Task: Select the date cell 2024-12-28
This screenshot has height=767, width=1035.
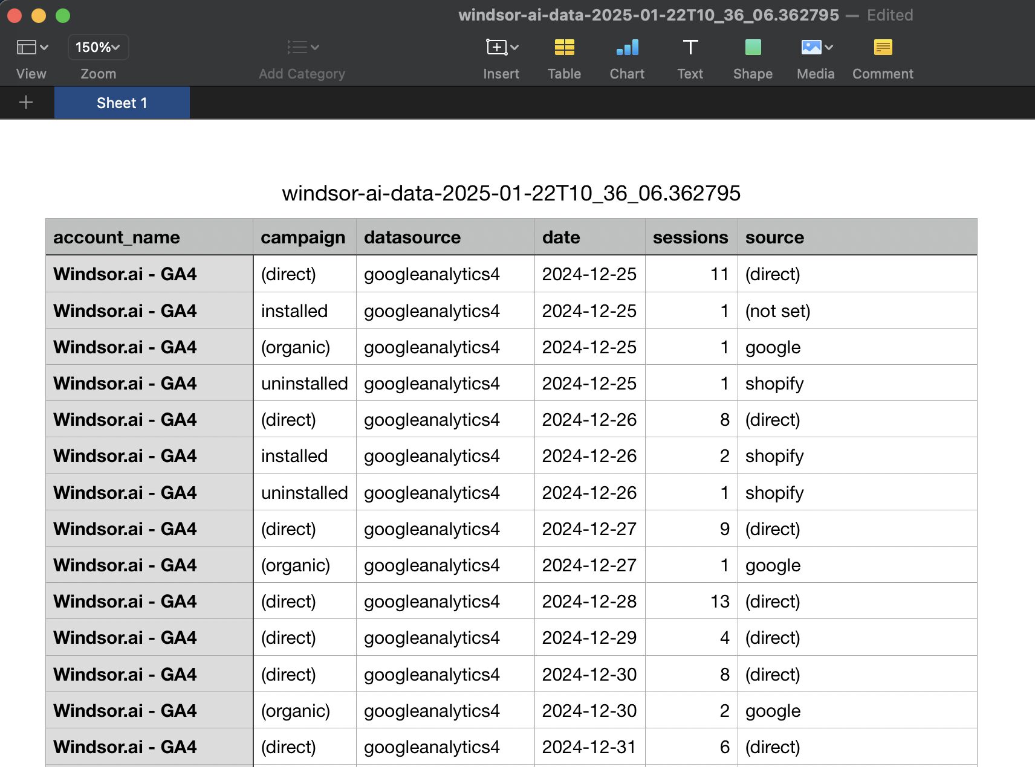Action: [590, 602]
